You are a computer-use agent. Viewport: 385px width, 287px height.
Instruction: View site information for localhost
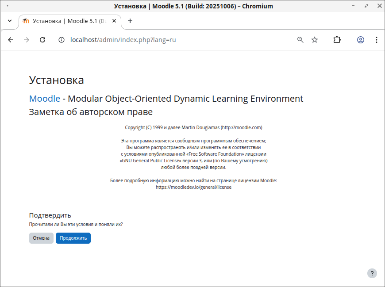click(62, 40)
